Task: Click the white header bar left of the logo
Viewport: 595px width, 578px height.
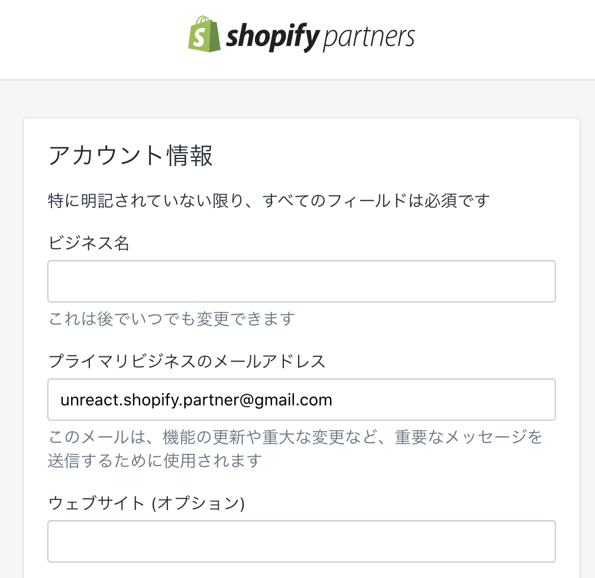Action: pyautogui.click(x=89, y=39)
